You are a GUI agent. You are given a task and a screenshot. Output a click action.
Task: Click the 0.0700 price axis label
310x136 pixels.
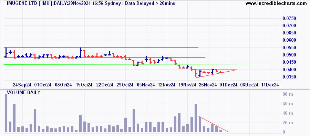[x=289, y=25]
